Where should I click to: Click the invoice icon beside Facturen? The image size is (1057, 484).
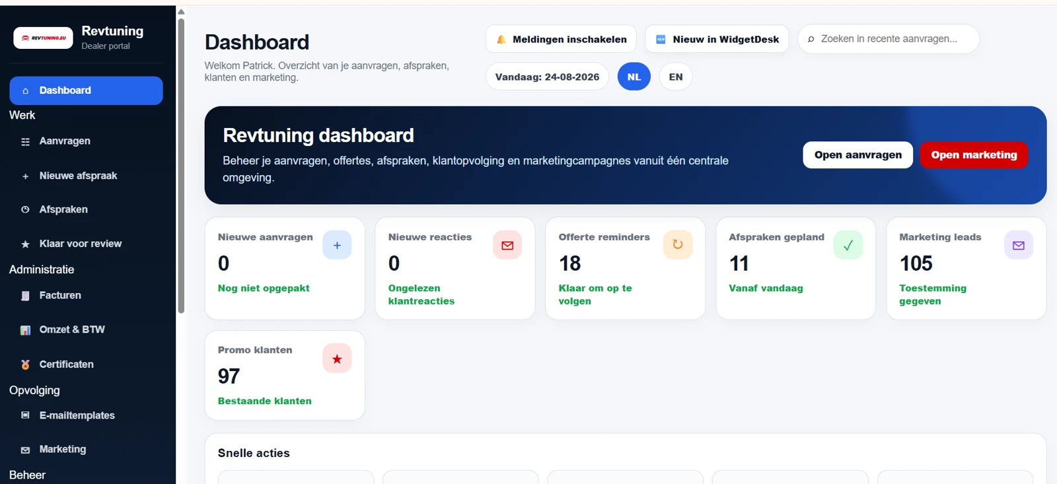[26, 296]
